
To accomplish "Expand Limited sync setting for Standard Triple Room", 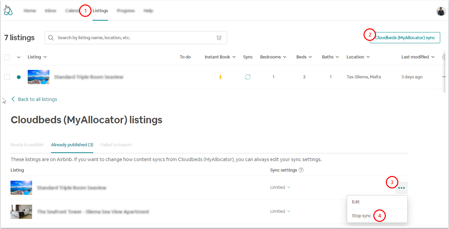I will [x=280, y=187].
